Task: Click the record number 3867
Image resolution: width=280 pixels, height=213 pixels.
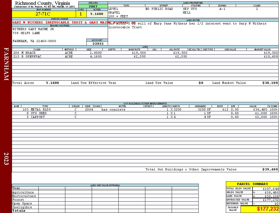Action: click(93, 6)
